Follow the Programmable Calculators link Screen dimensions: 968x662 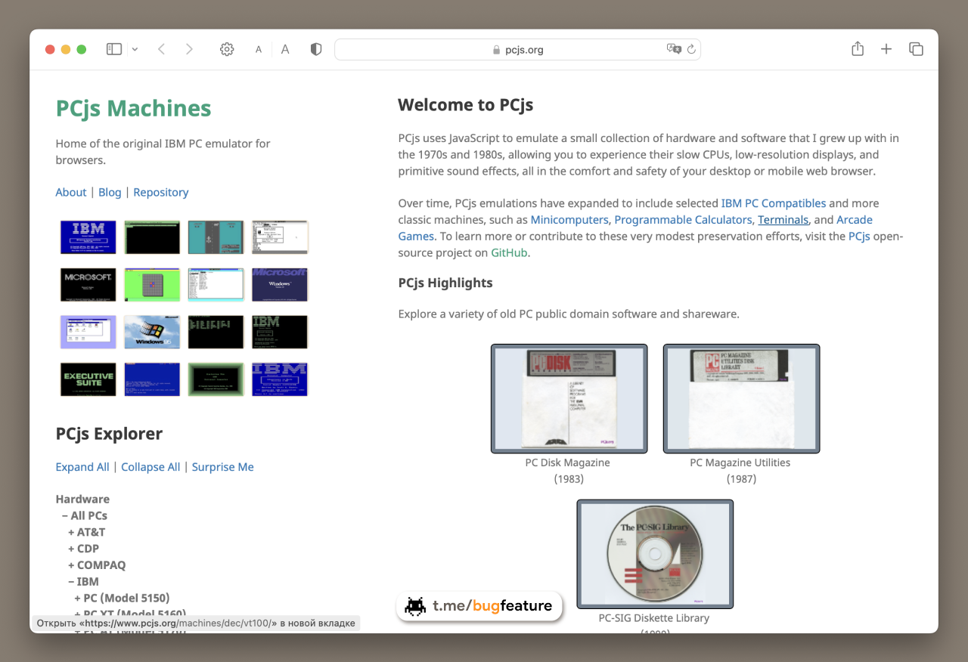[684, 220]
